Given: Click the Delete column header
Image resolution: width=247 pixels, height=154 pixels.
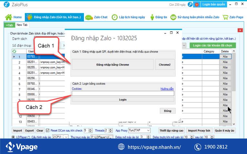Looking at the screenshot, I should click(x=225, y=51).
